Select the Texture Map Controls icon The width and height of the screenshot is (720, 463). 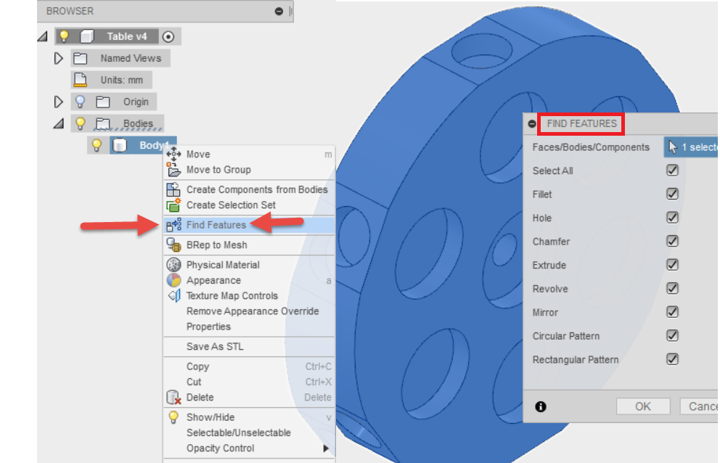(x=174, y=295)
